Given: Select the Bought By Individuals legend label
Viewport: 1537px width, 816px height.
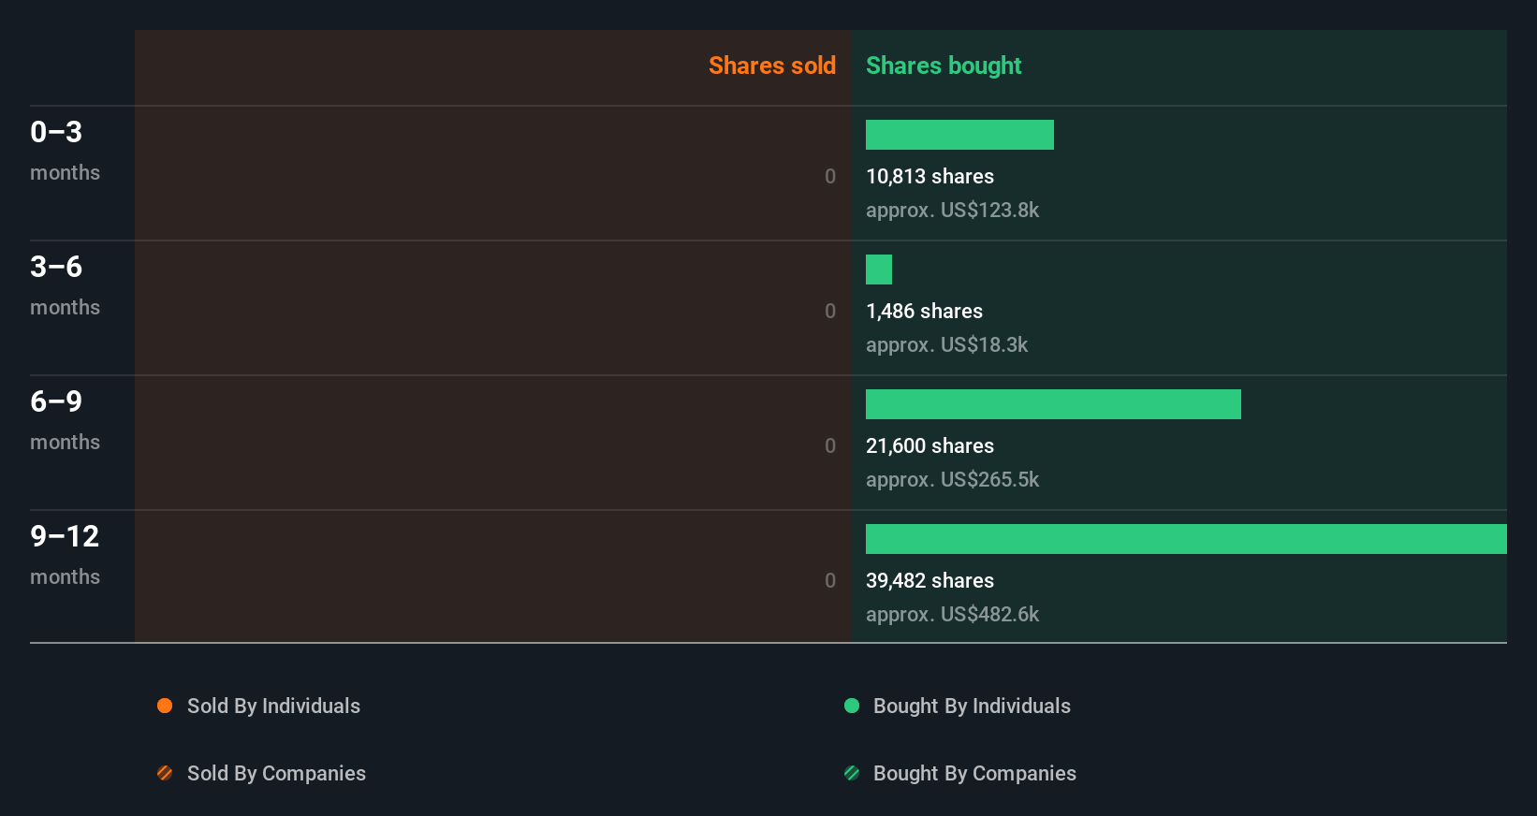Looking at the screenshot, I should (972, 707).
